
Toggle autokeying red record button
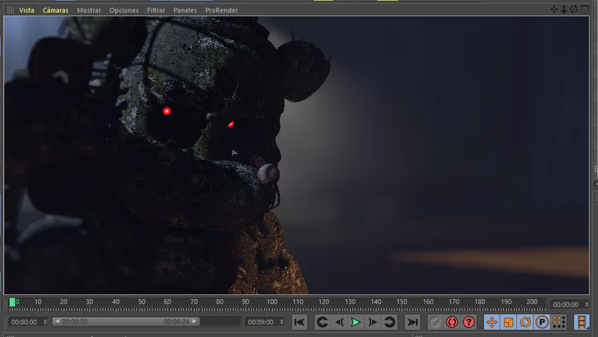pos(452,322)
